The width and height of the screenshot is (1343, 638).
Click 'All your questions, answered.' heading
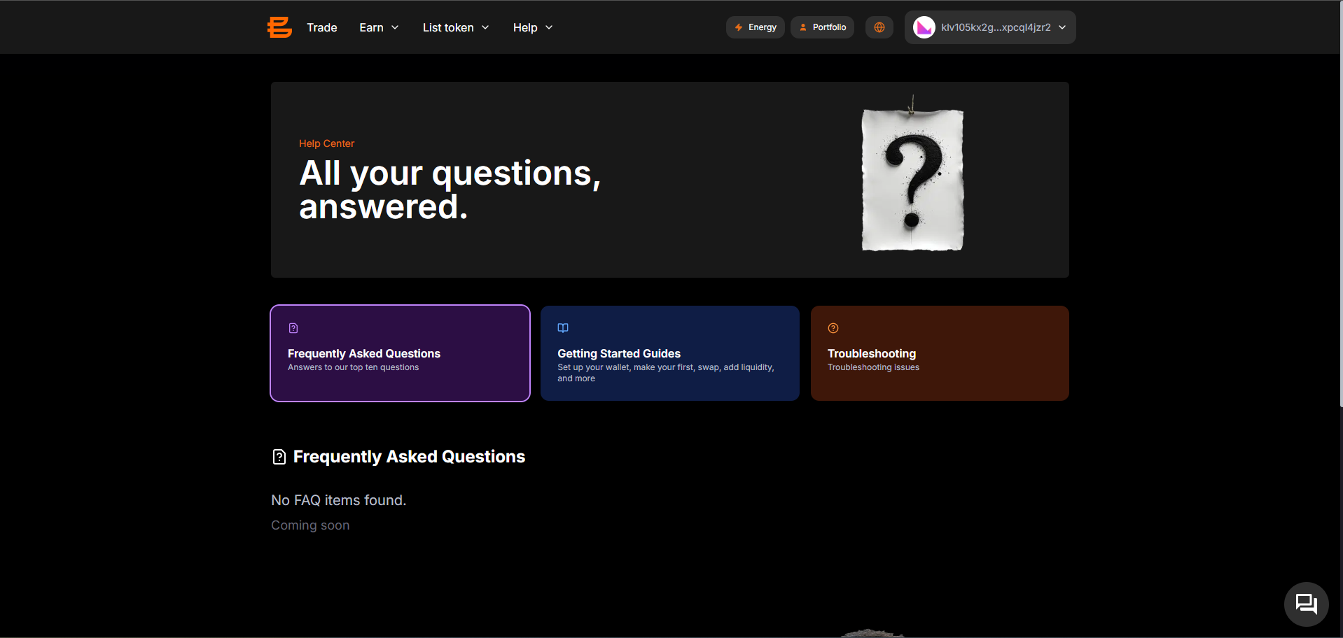tap(450, 190)
